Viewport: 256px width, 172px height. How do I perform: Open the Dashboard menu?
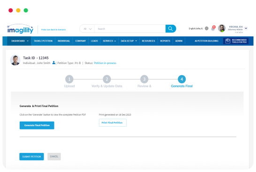point(19,41)
